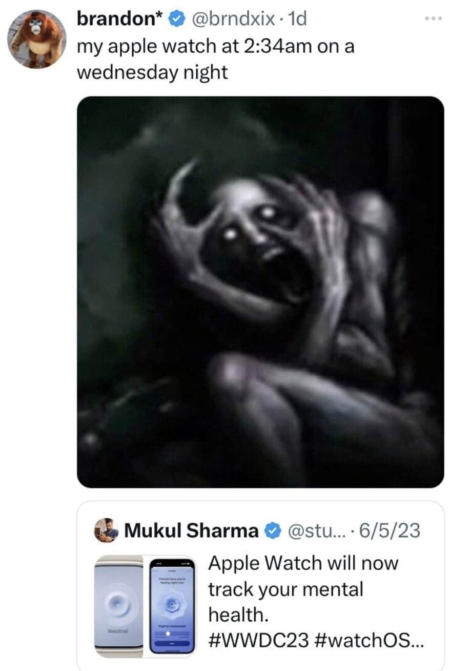450x671 pixels.
Task: Open the @brndxix handle link
Action: [234, 19]
